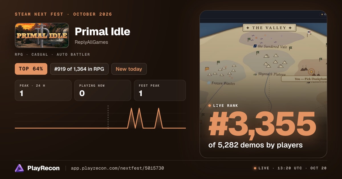Click the PlayRecon brand name text
Viewport: 342px width, 179px height.
(44, 168)
